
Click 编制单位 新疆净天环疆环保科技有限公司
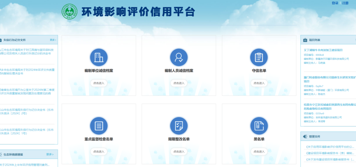(x=326, y=59)
